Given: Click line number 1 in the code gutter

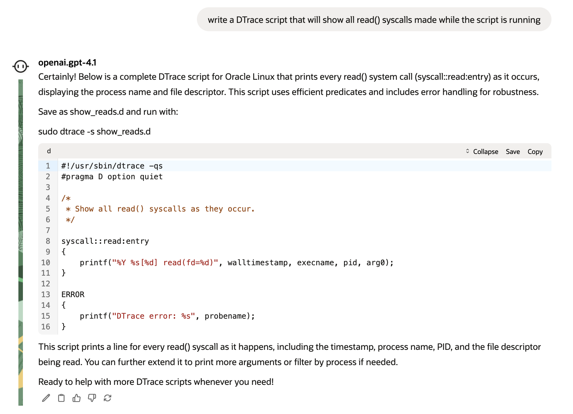Looking at the screenshot, I should (48, 166).
